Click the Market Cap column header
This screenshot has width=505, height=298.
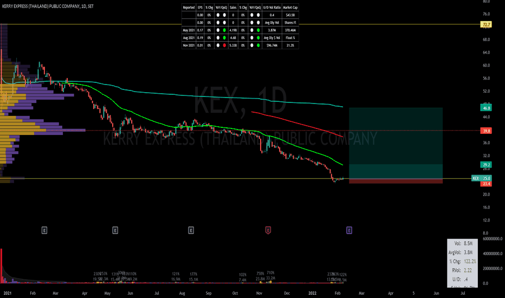(x=290, y=8)
